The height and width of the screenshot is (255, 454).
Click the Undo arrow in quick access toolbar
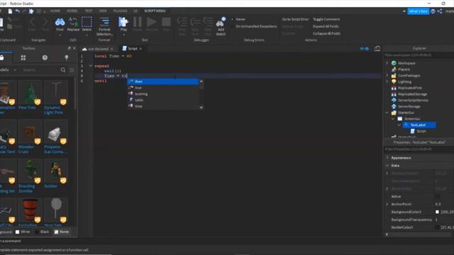pyautogui.click(x=18, y=11)
